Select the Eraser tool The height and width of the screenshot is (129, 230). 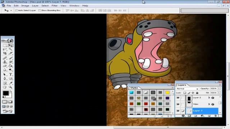(x=5, y=66)
